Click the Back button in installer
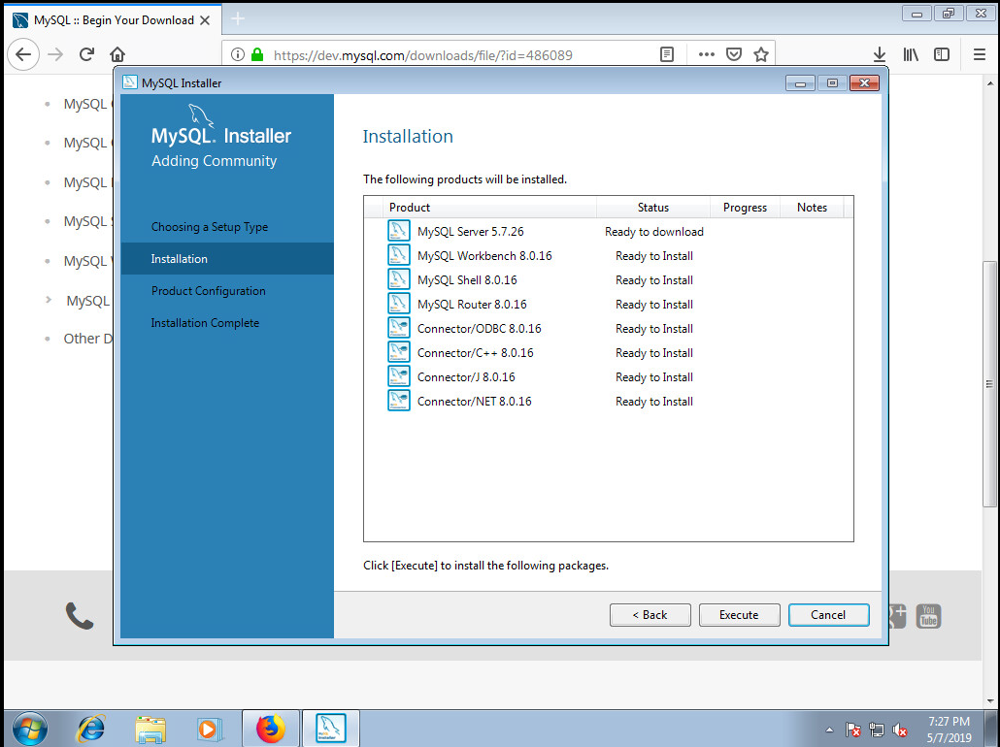 coord(650,615)
